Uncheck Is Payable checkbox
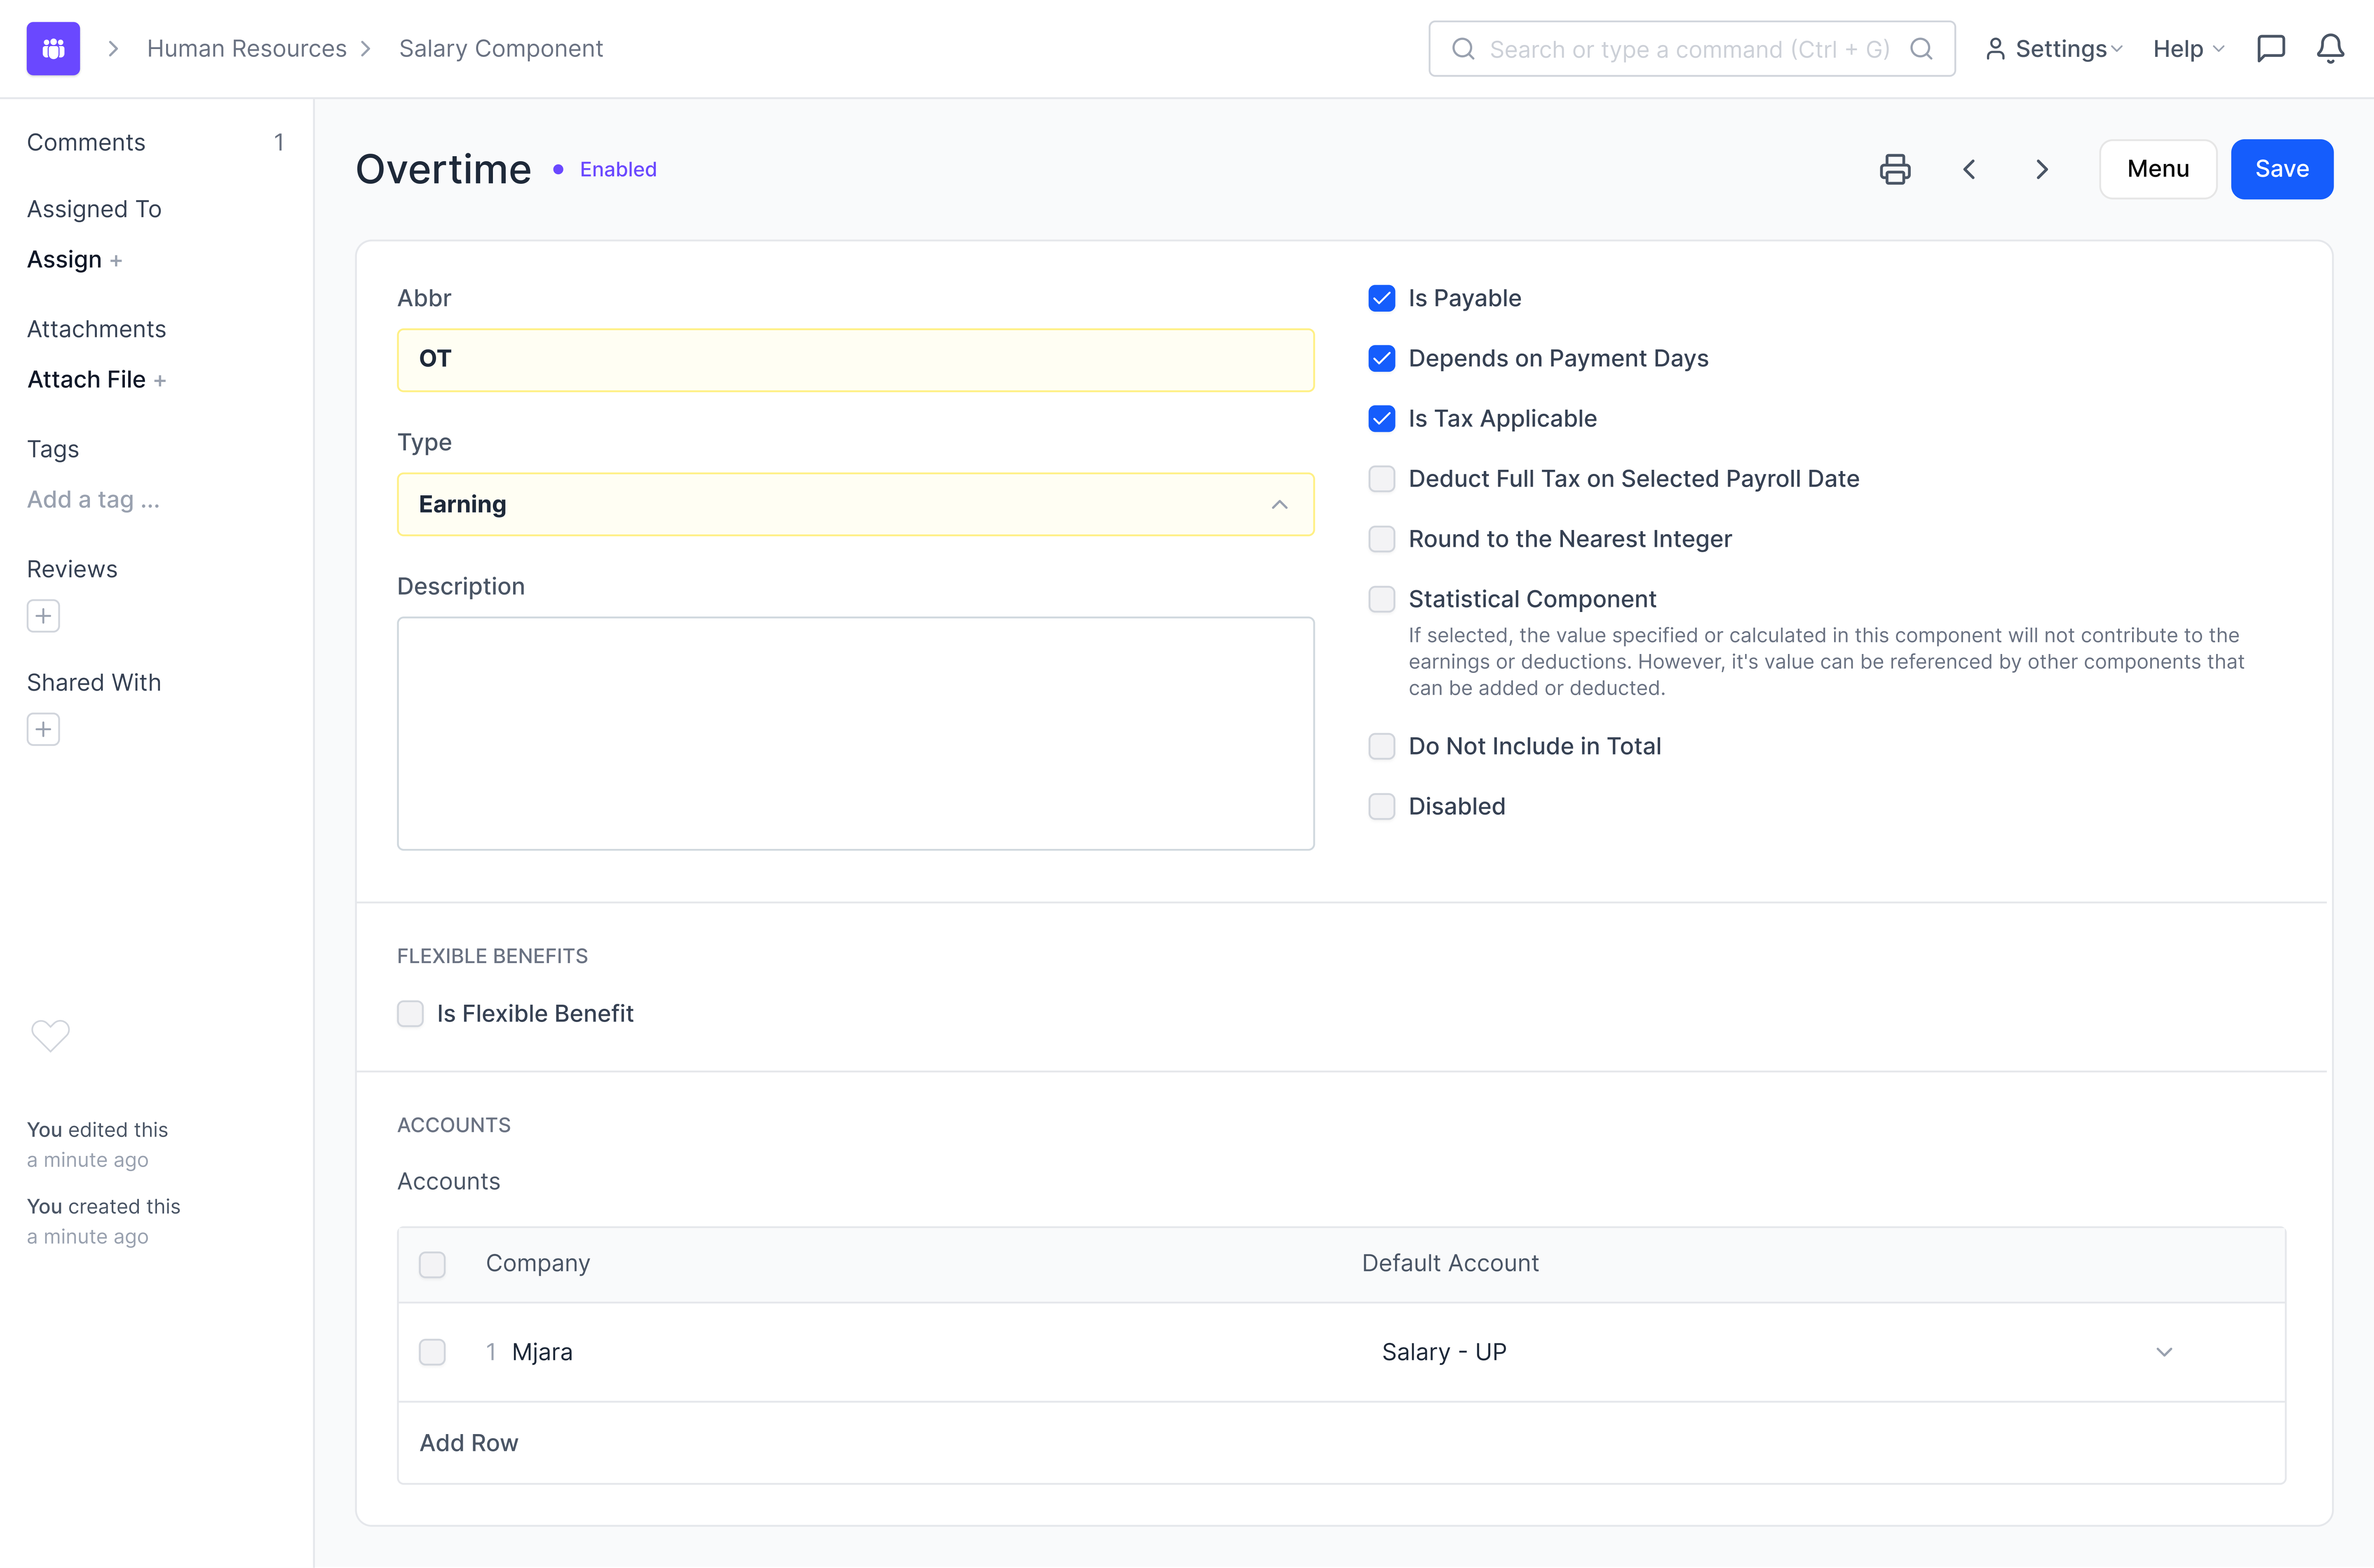The height and width of the screenshot is (1568, 2374). click(x=1381, y=298)
